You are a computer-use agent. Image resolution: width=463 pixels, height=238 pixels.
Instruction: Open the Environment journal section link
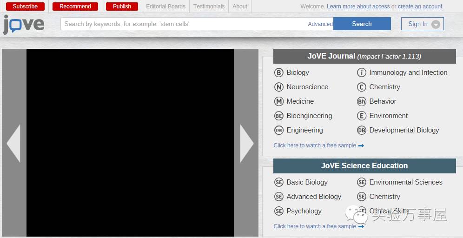coord(389,116)
